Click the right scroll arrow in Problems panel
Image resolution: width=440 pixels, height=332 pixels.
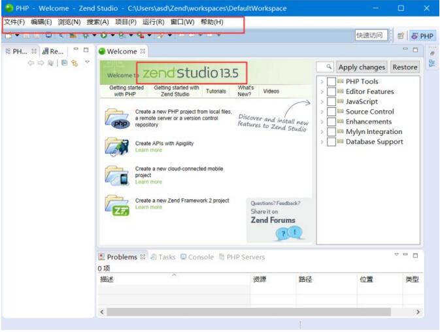click(418, 312)
